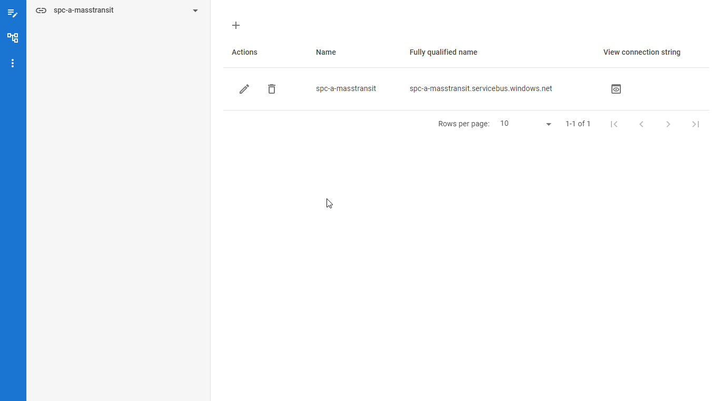Image resolution: width=722 pixels, height=401 pixels.
Task: Go to the previous page of the table
Action: pos(641,124)
